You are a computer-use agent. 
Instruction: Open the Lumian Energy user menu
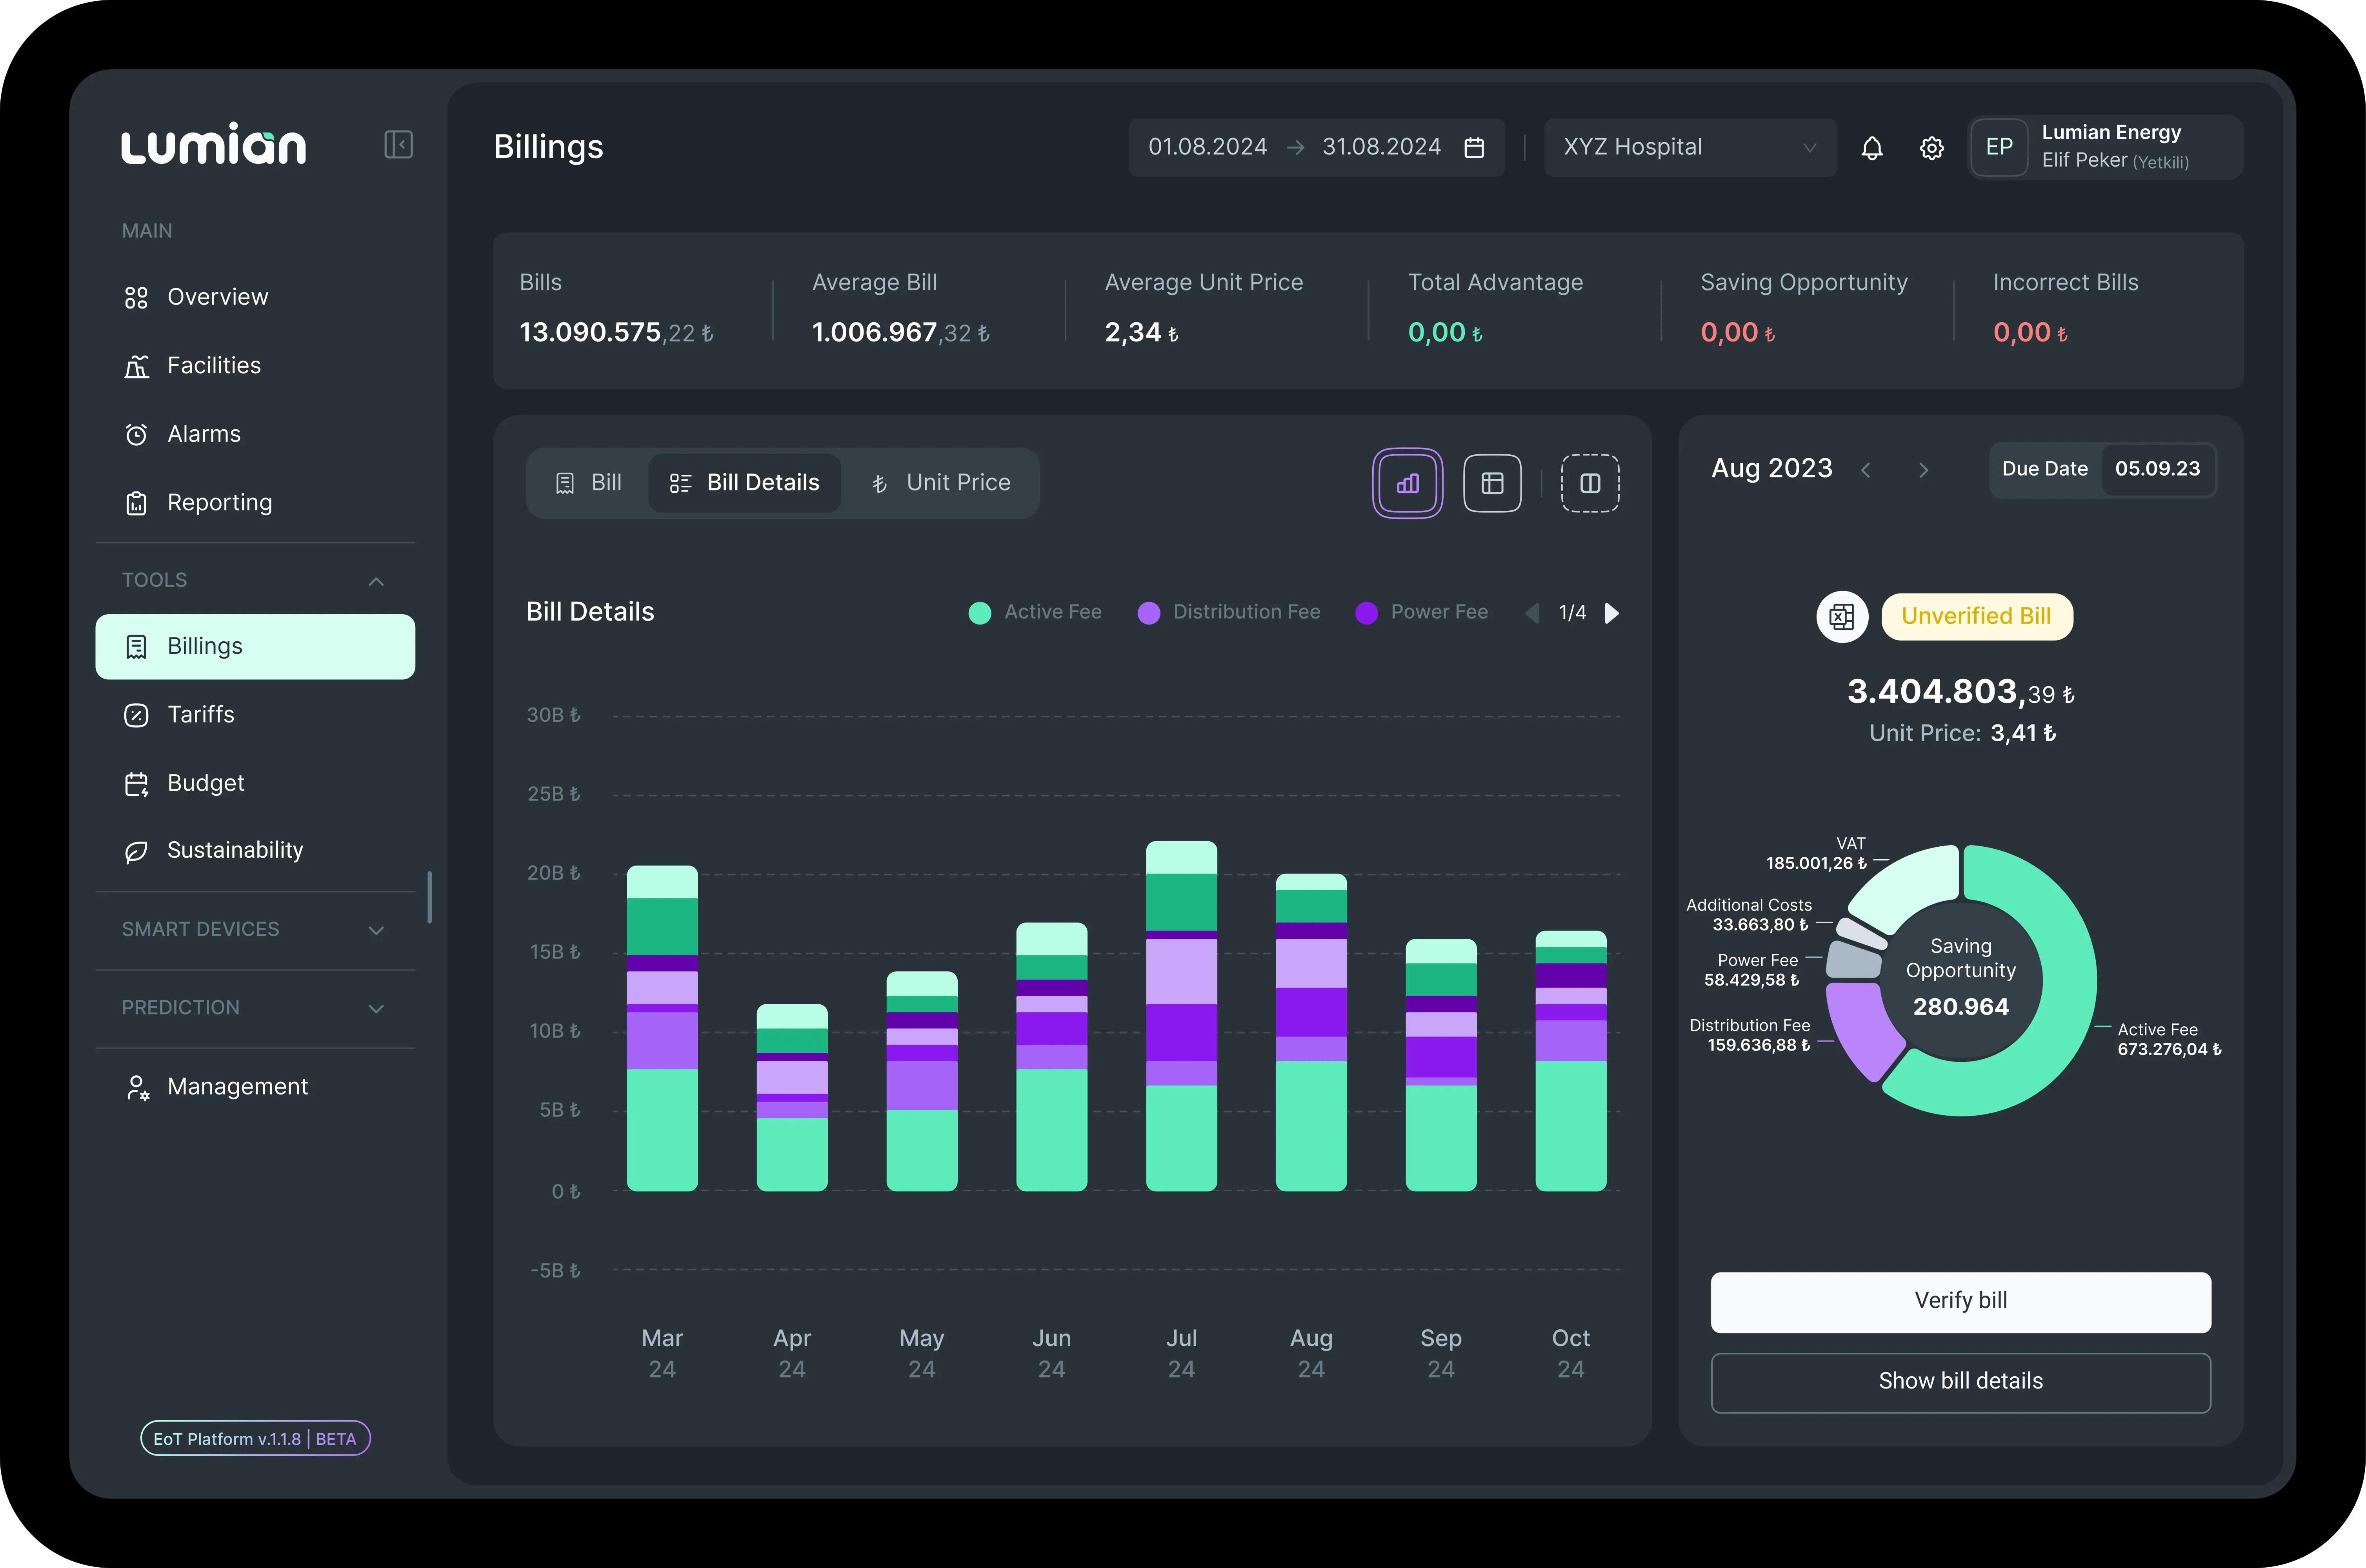click(x=2106, y=147)
